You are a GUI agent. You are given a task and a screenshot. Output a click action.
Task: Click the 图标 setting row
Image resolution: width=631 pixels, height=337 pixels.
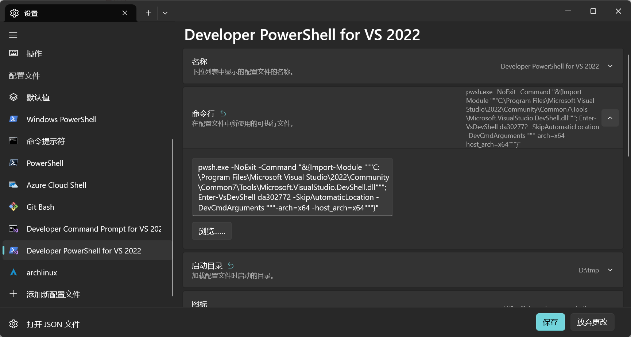tap(403, 299)
